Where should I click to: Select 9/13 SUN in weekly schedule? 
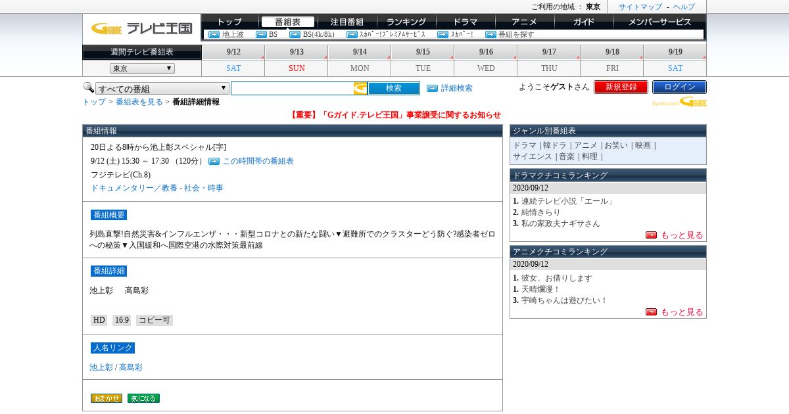tap(297, 60)
